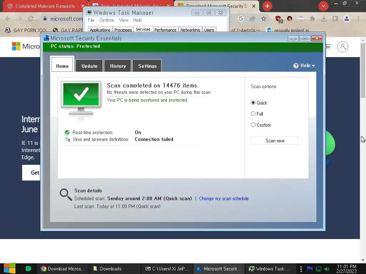This screenshot has height=274, width=366.
Task: Click the Microsoft logo on webpage
Action: [26, 46]
